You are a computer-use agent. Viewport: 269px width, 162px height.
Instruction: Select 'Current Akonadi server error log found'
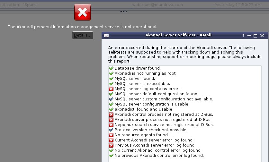(x=185, y=140)
